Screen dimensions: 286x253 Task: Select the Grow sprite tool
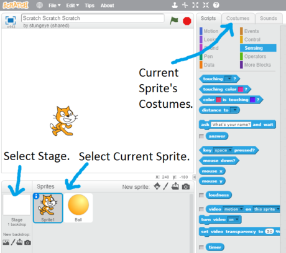pyautogui.click(x=195, y=5)
